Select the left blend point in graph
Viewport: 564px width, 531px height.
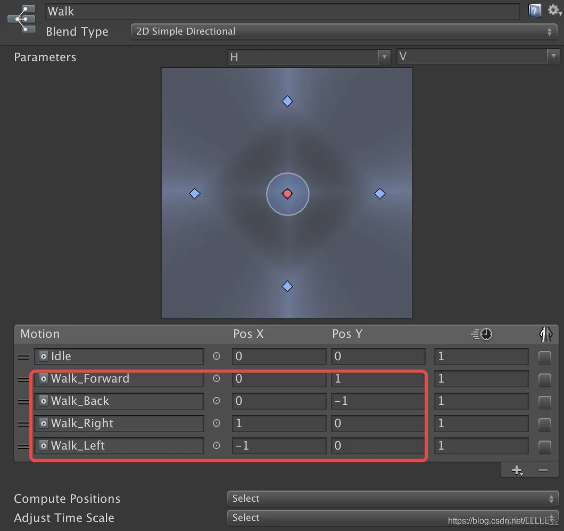(x=195, y=194)
